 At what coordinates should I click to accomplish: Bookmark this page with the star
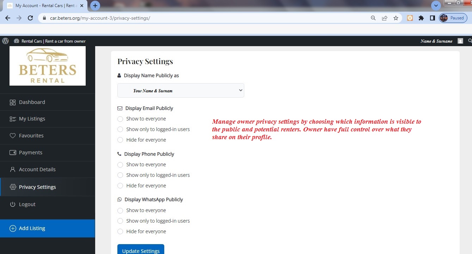tap(396, 18)
